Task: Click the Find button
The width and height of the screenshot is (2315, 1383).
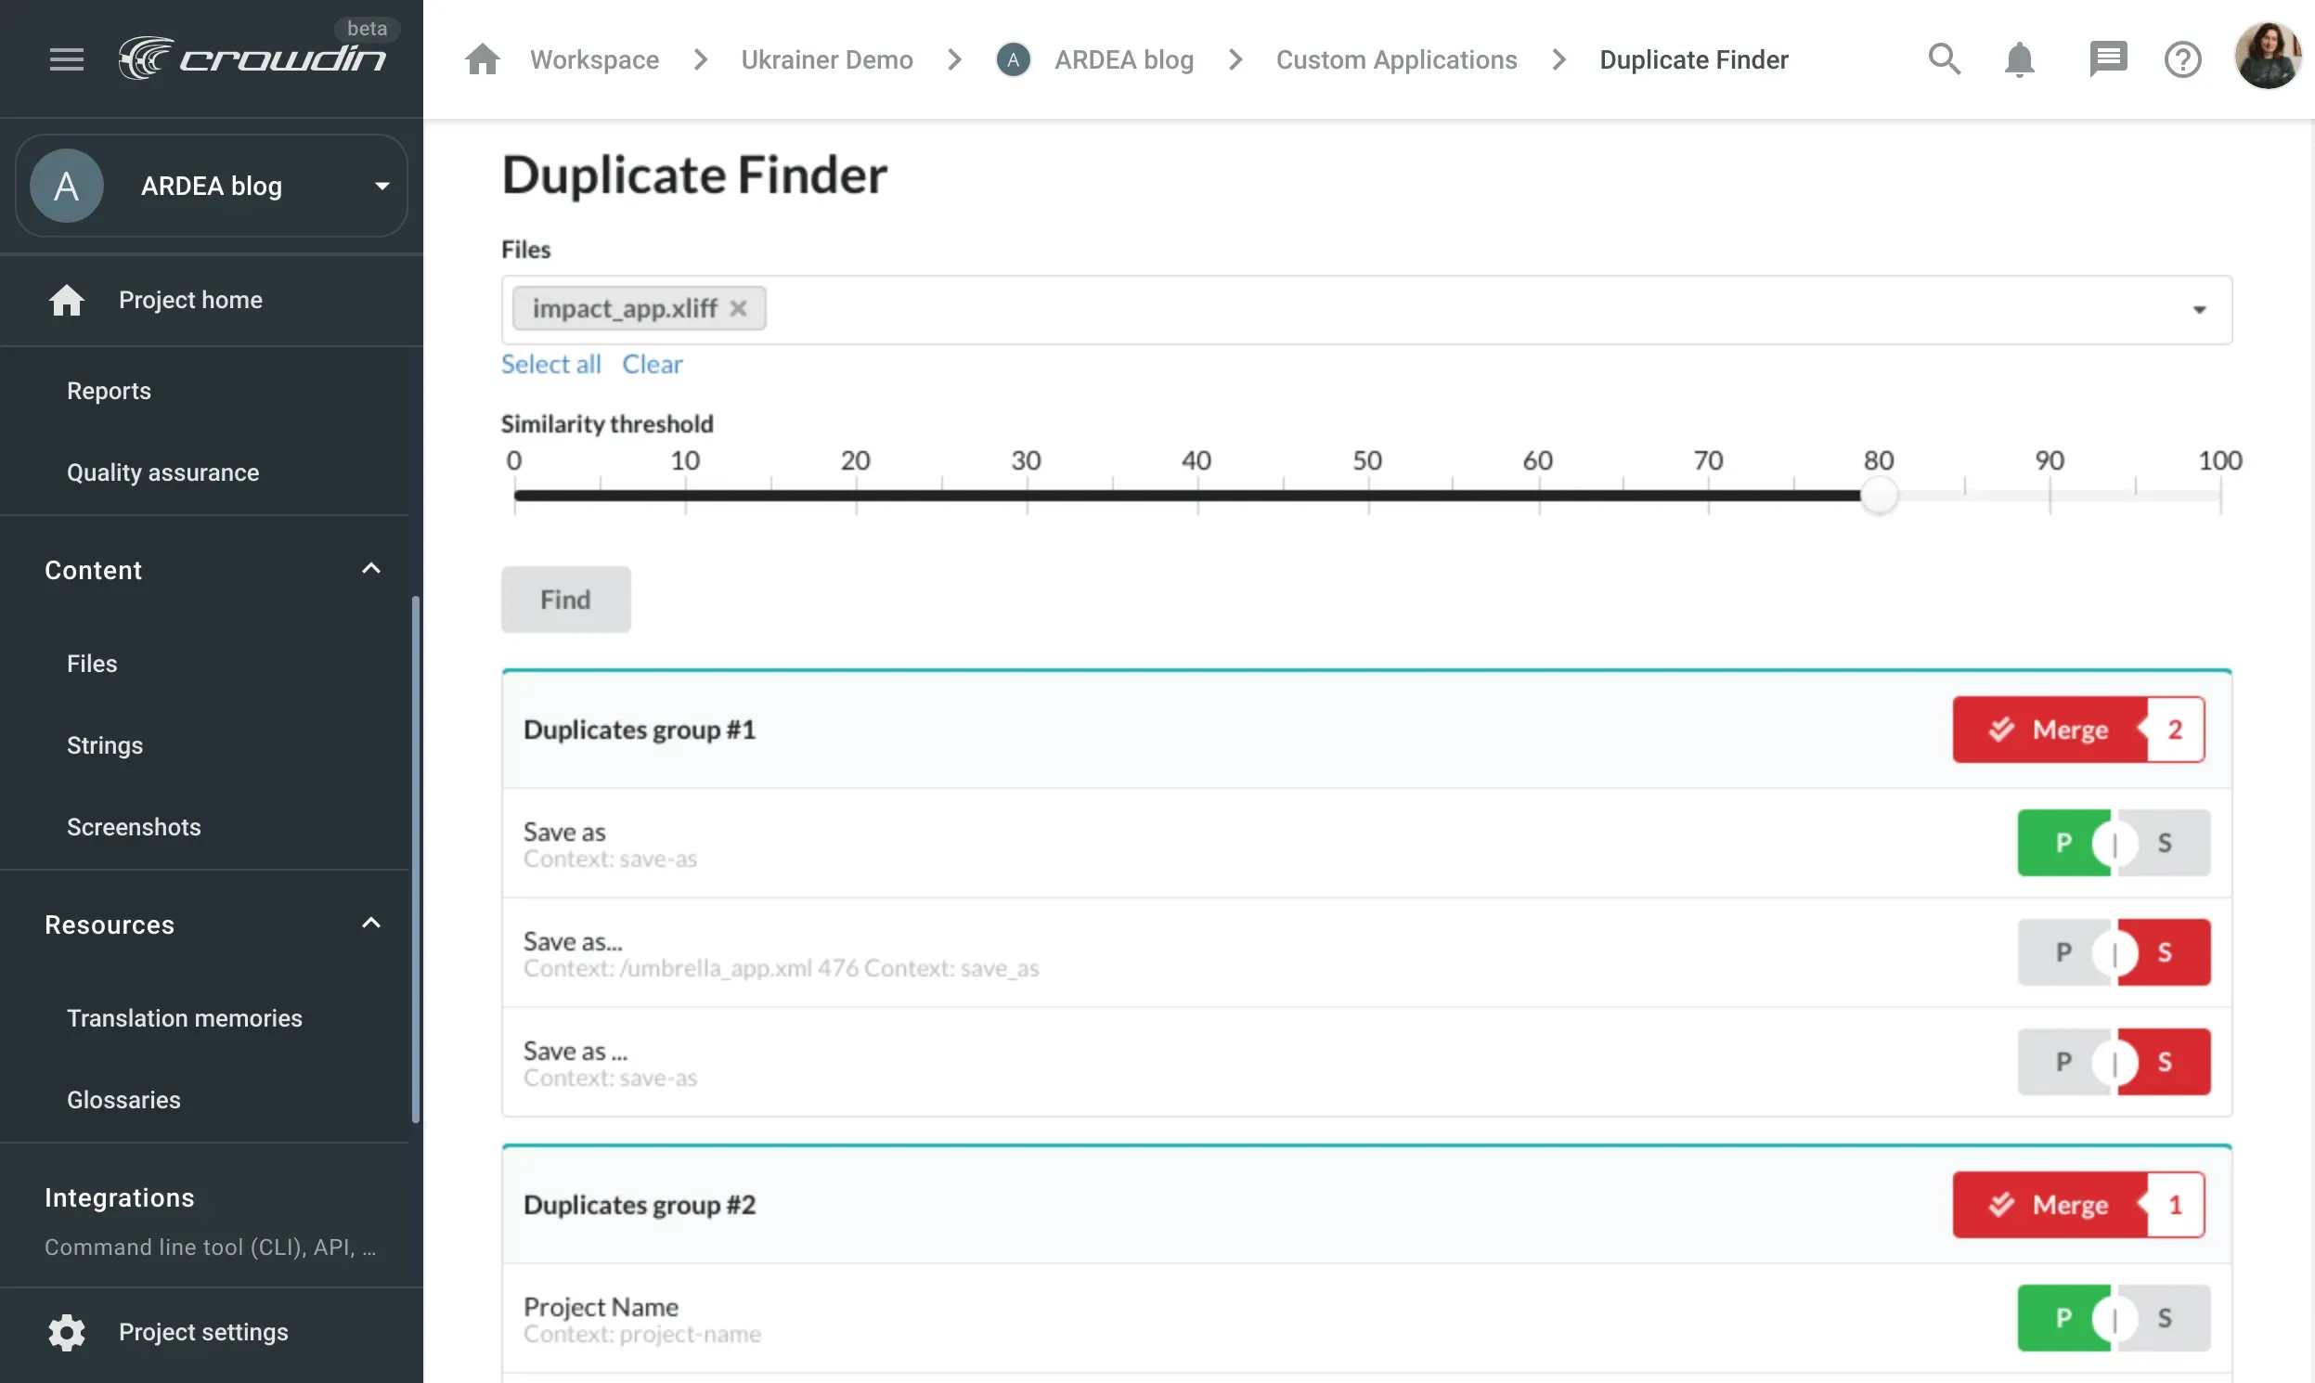Action: (x=564, y=600)
